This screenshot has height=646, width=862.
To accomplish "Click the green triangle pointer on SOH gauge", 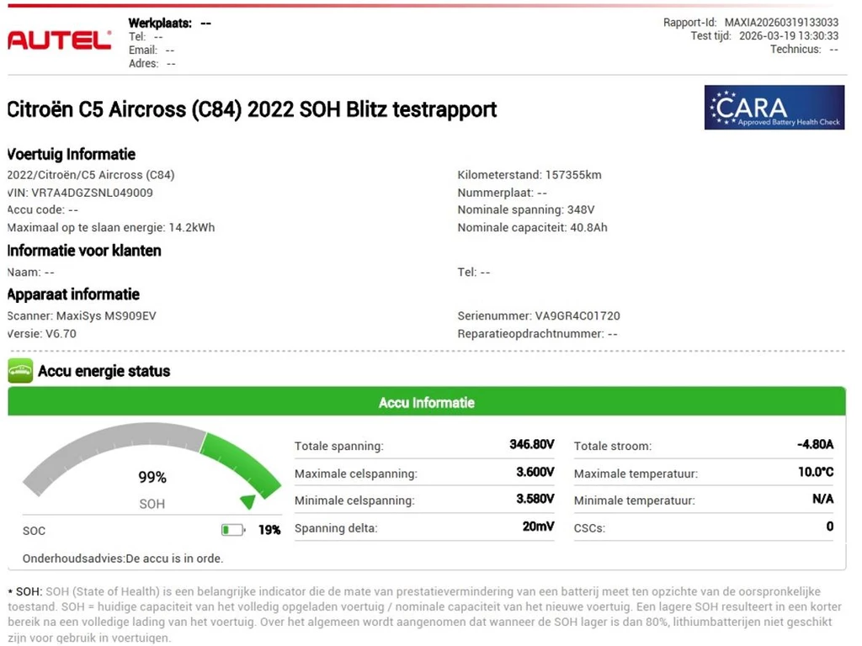I will (x=247, y=502).
